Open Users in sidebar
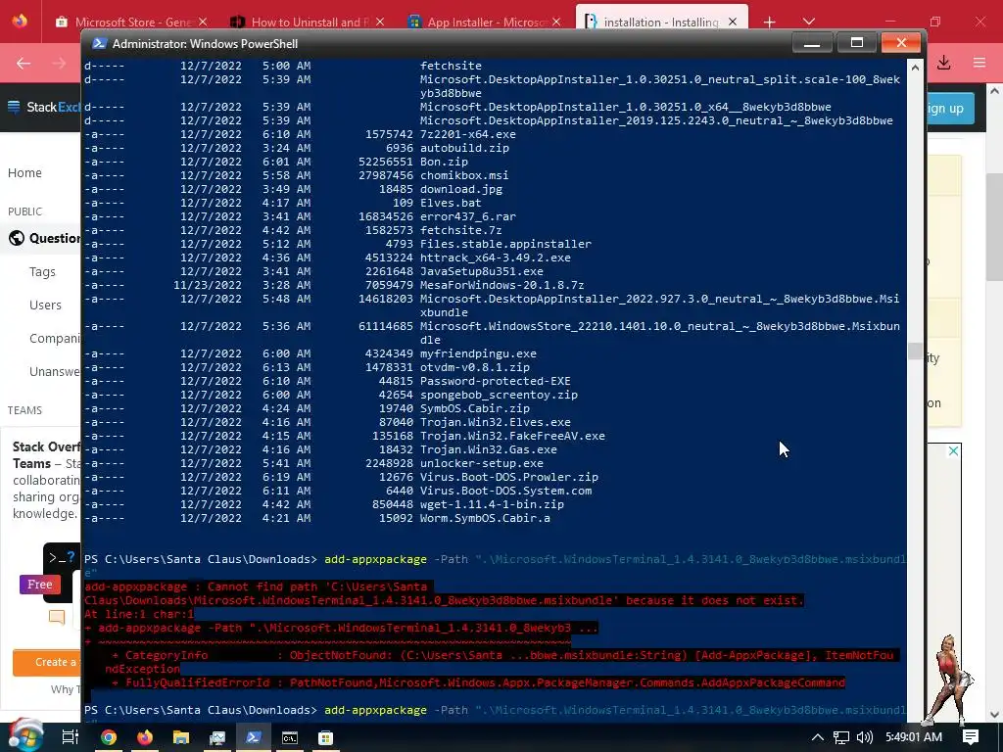The width and height of the screenshot is (1003, 752). 45,305
